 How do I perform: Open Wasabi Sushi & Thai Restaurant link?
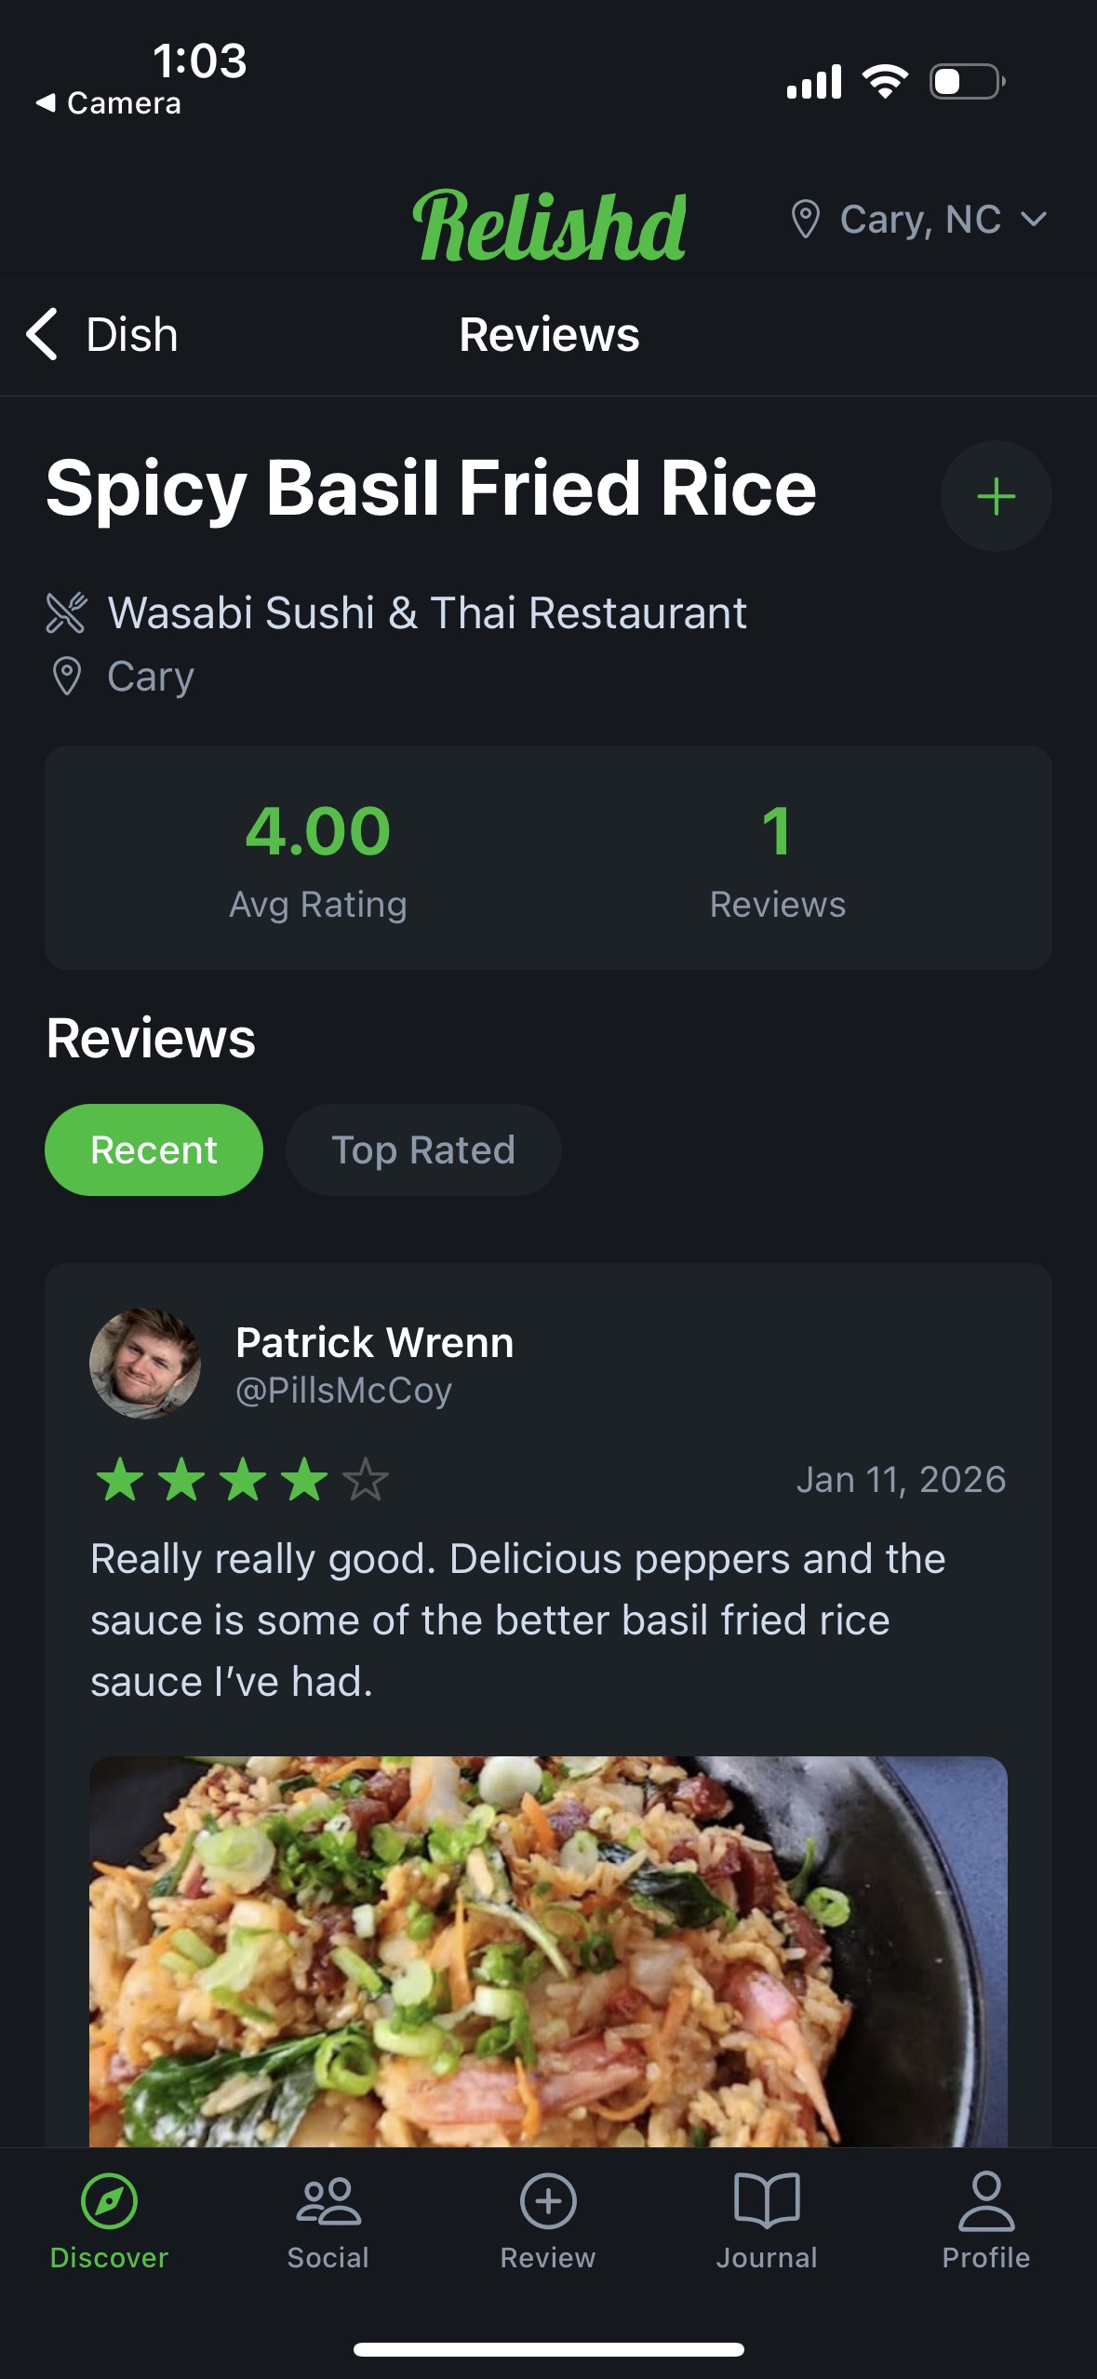click(x=426, y=612)
